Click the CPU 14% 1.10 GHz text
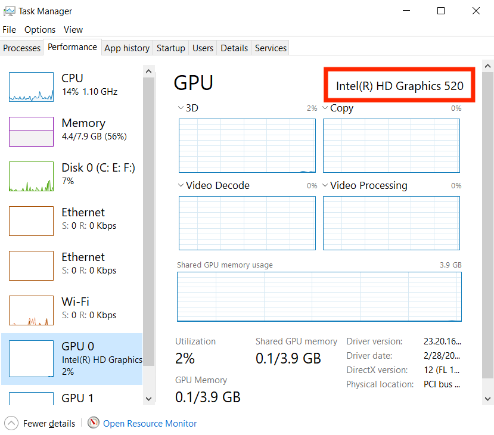 point(90,92)
